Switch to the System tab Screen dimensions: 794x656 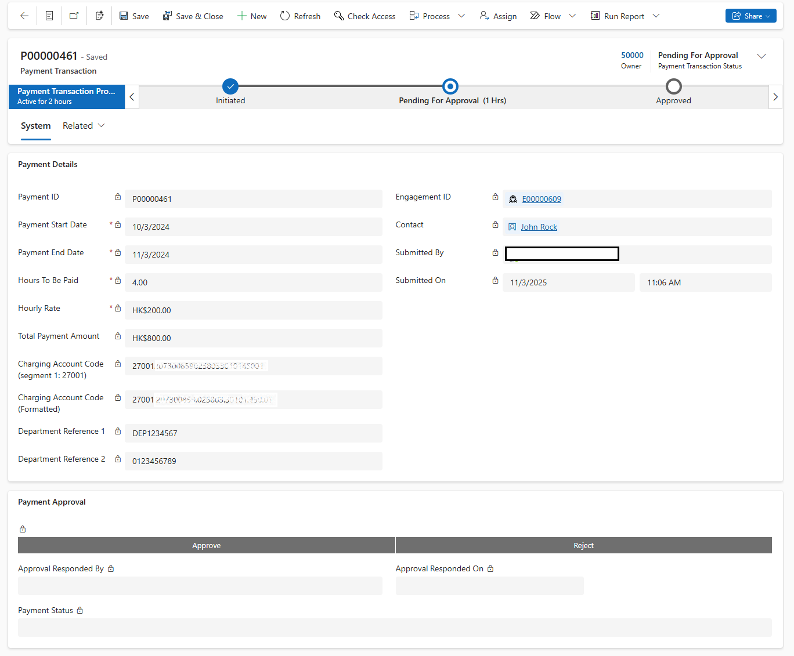pos(36,126)
